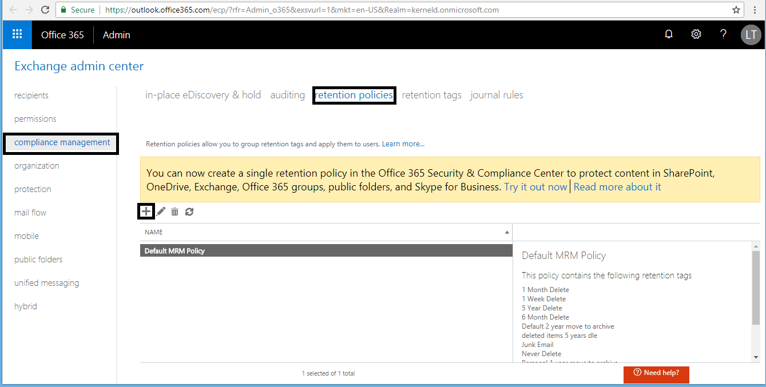Select the retention policies tab

click(354, 95)
